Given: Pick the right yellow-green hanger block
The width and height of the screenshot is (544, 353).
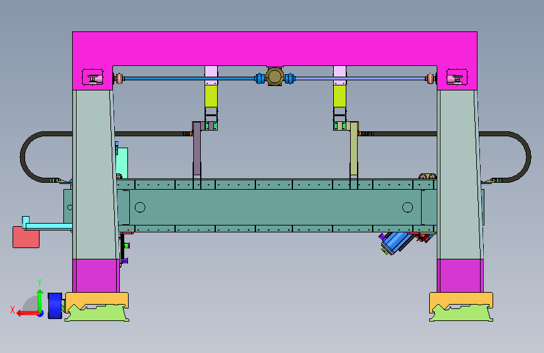Looking at the screenshot, I should point(339,96).
